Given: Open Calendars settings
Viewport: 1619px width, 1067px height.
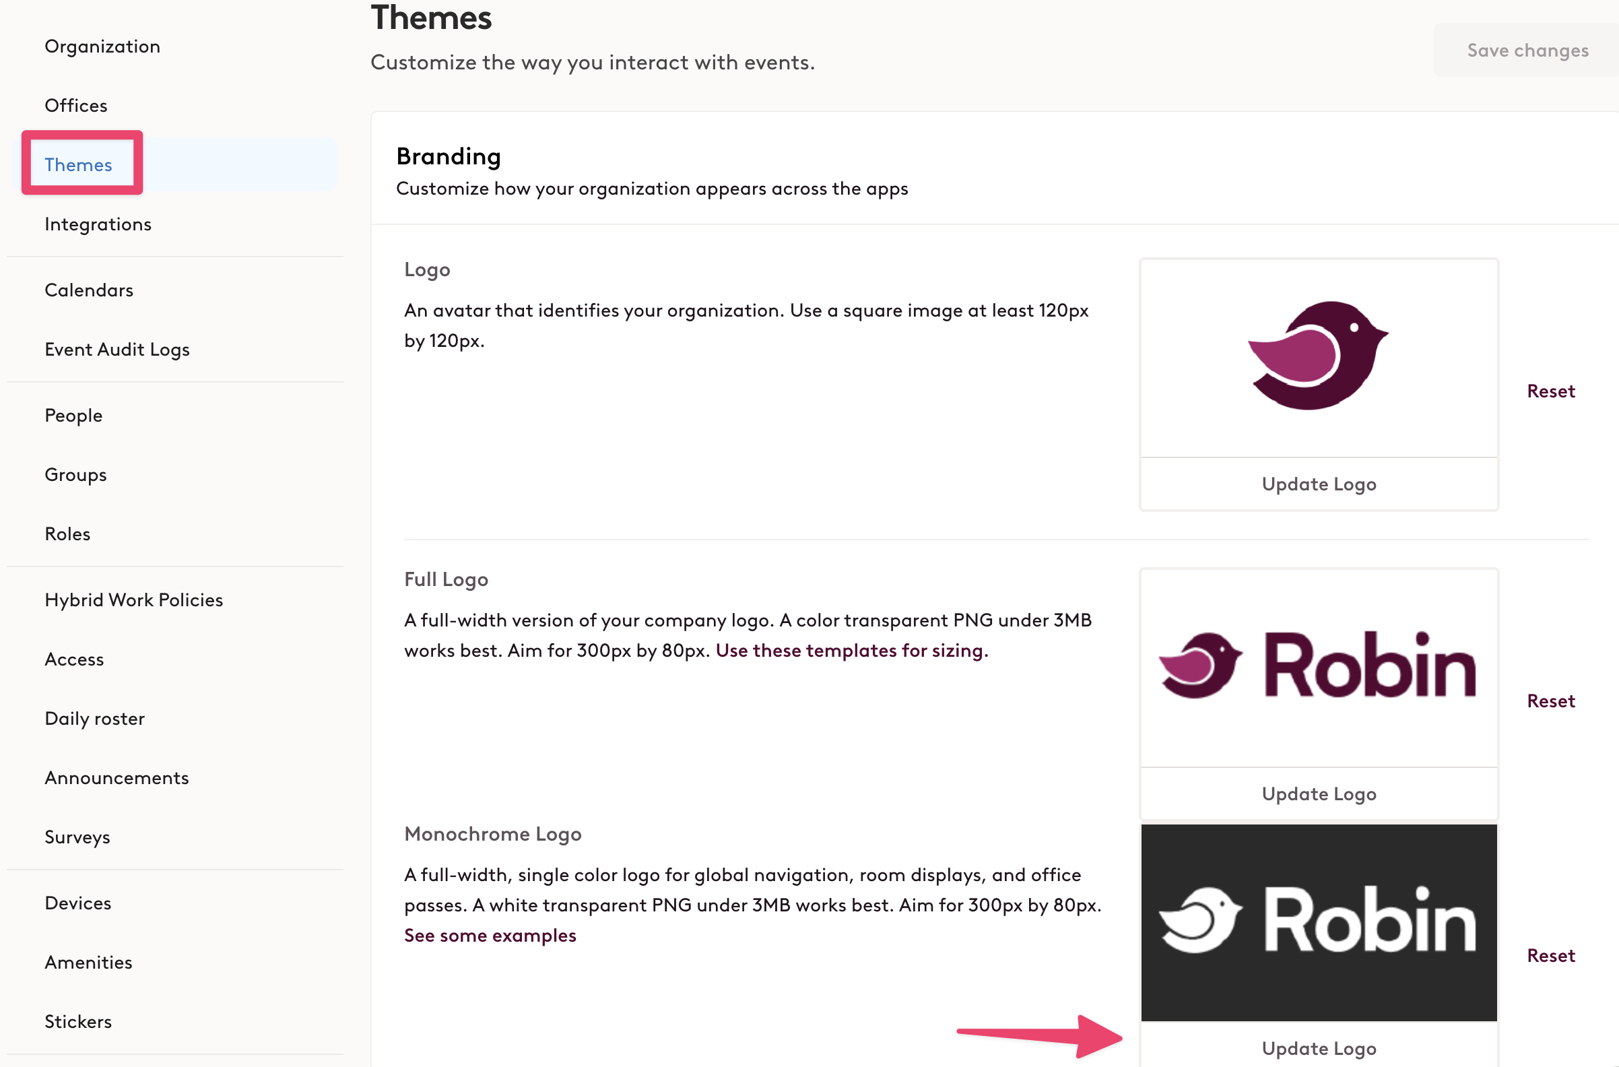Looking at the screenshot, I should (x=88, y=290).
